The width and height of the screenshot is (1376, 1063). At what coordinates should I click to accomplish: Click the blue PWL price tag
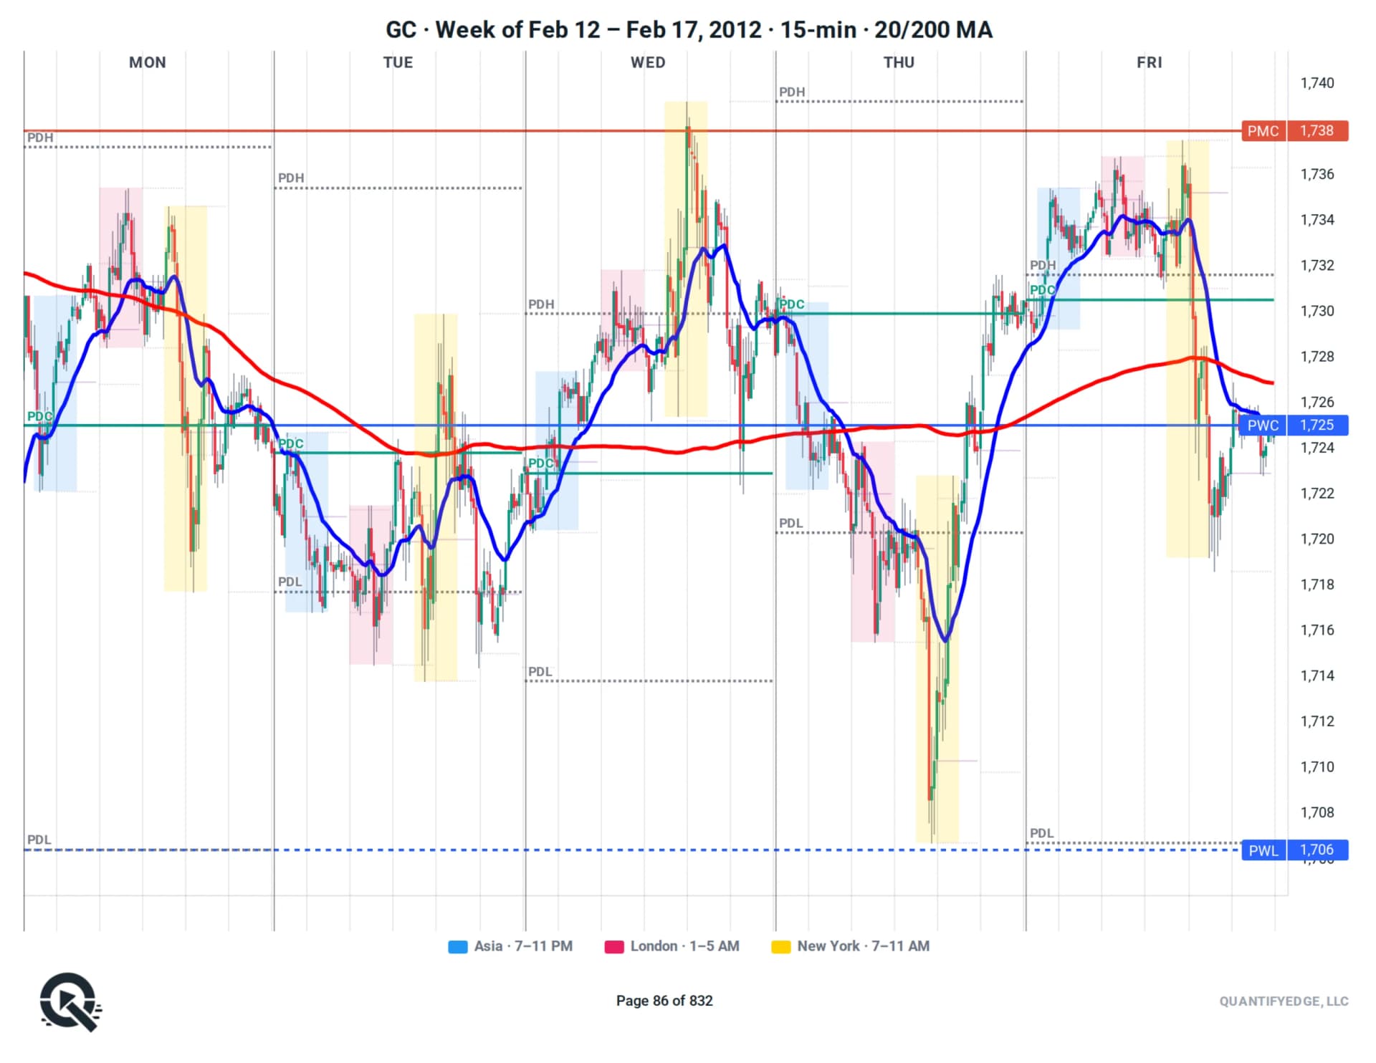click(1263, 850)
